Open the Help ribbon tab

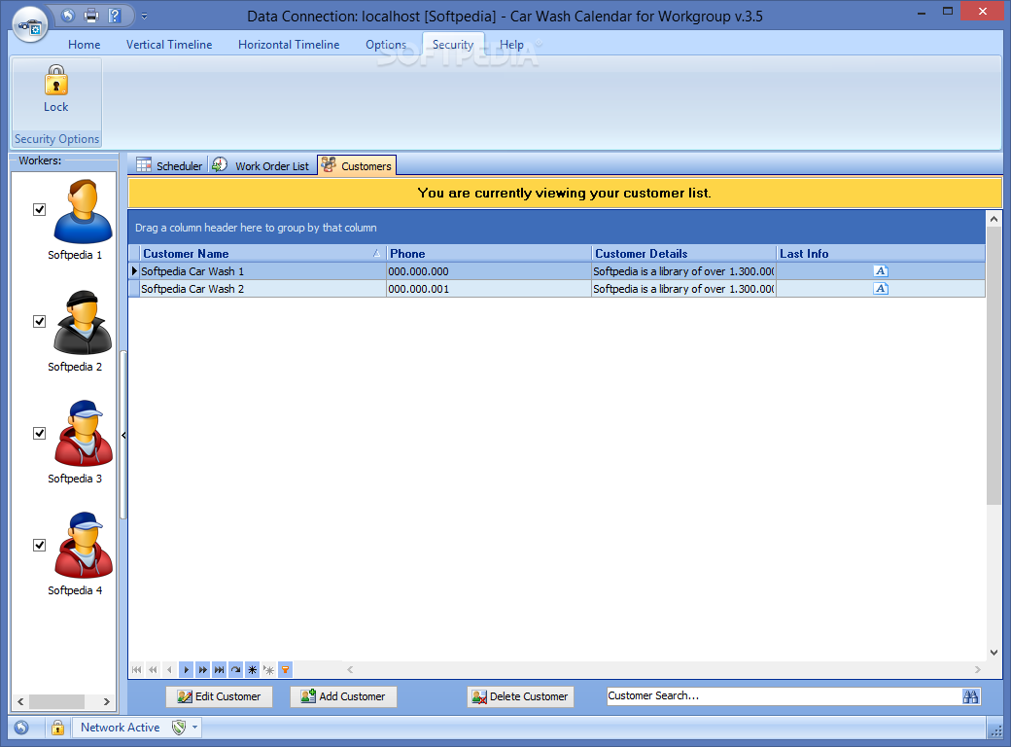click(511, 45)
